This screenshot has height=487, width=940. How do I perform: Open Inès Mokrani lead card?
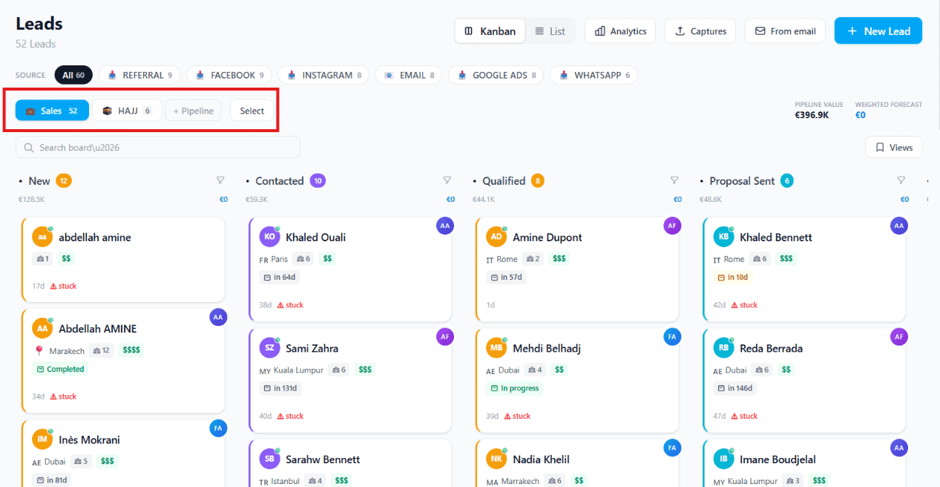123,453
